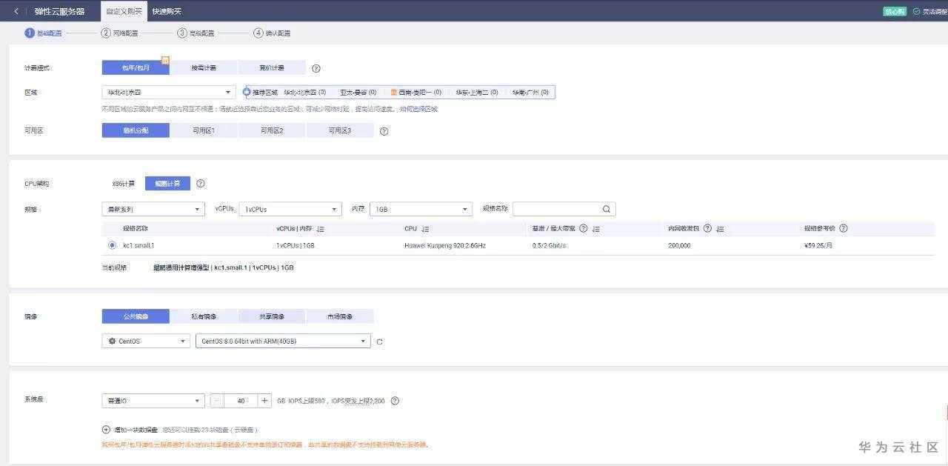The height and width of the screenshot is (466, 948).
Task: Select 私有镜像 image tab
Action: 204,316
